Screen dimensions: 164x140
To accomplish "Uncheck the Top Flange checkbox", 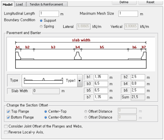I will coord(8,111).
